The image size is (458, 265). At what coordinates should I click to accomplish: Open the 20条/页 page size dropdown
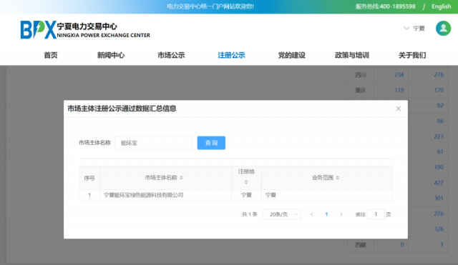pos(282,214)
